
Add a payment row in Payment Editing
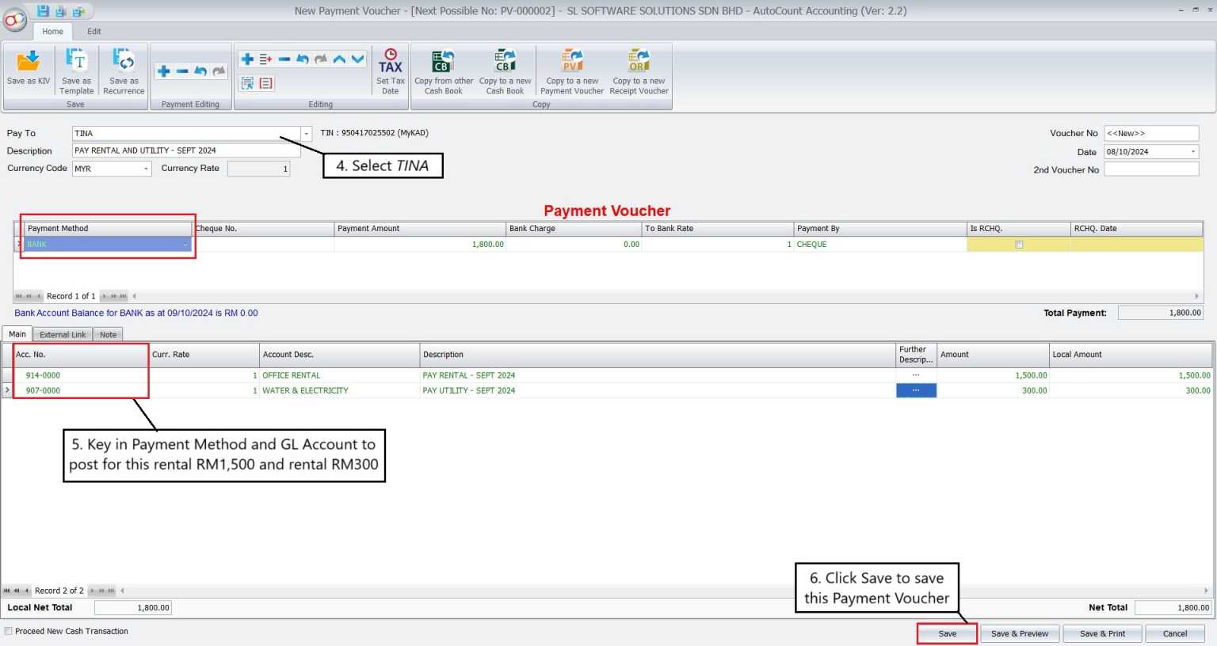click(x=164, y=71)
